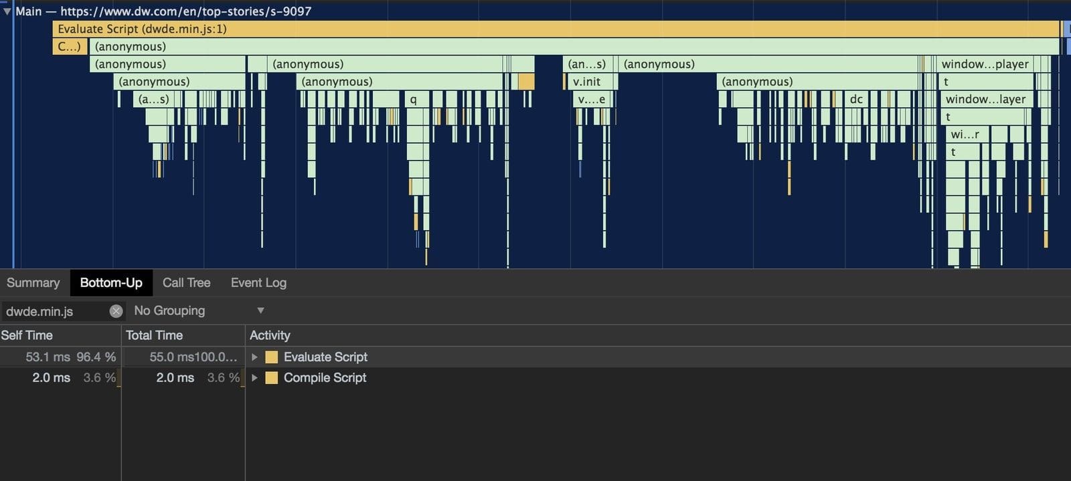Switch to the Summary tab
Screen dimensions: 1071x481
tap(33, 283)
